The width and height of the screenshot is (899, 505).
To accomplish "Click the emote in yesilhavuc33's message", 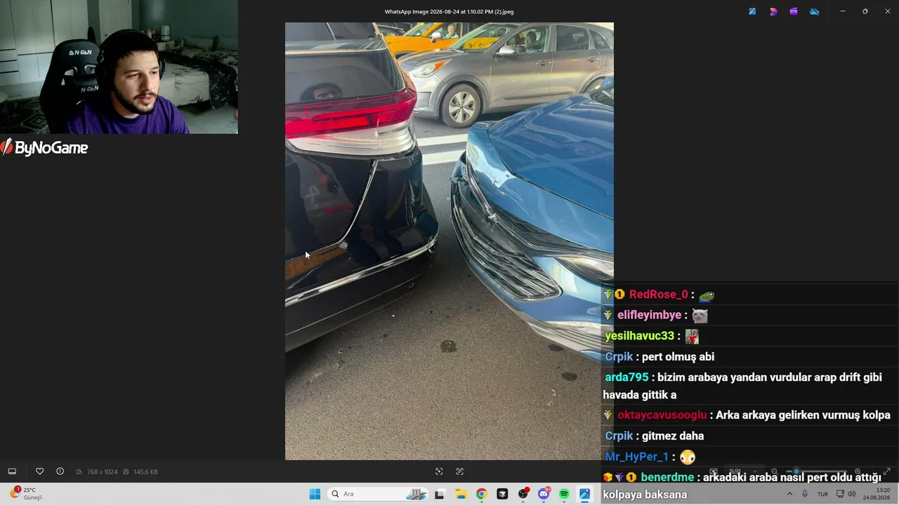I will coord(693,337).
